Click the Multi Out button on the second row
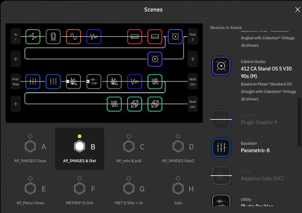Image resolution: width=302 pixels, height=213 pixels. [x=192, y=81]
